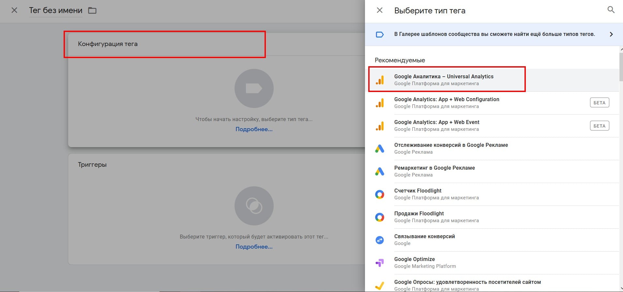This screenshot has width=623, height=292.
Task: Click the search magnifier in tag type panel
Action: click(611, 10)
